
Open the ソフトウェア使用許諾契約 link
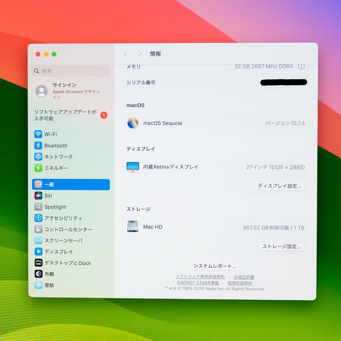click(x=200, y=277)
